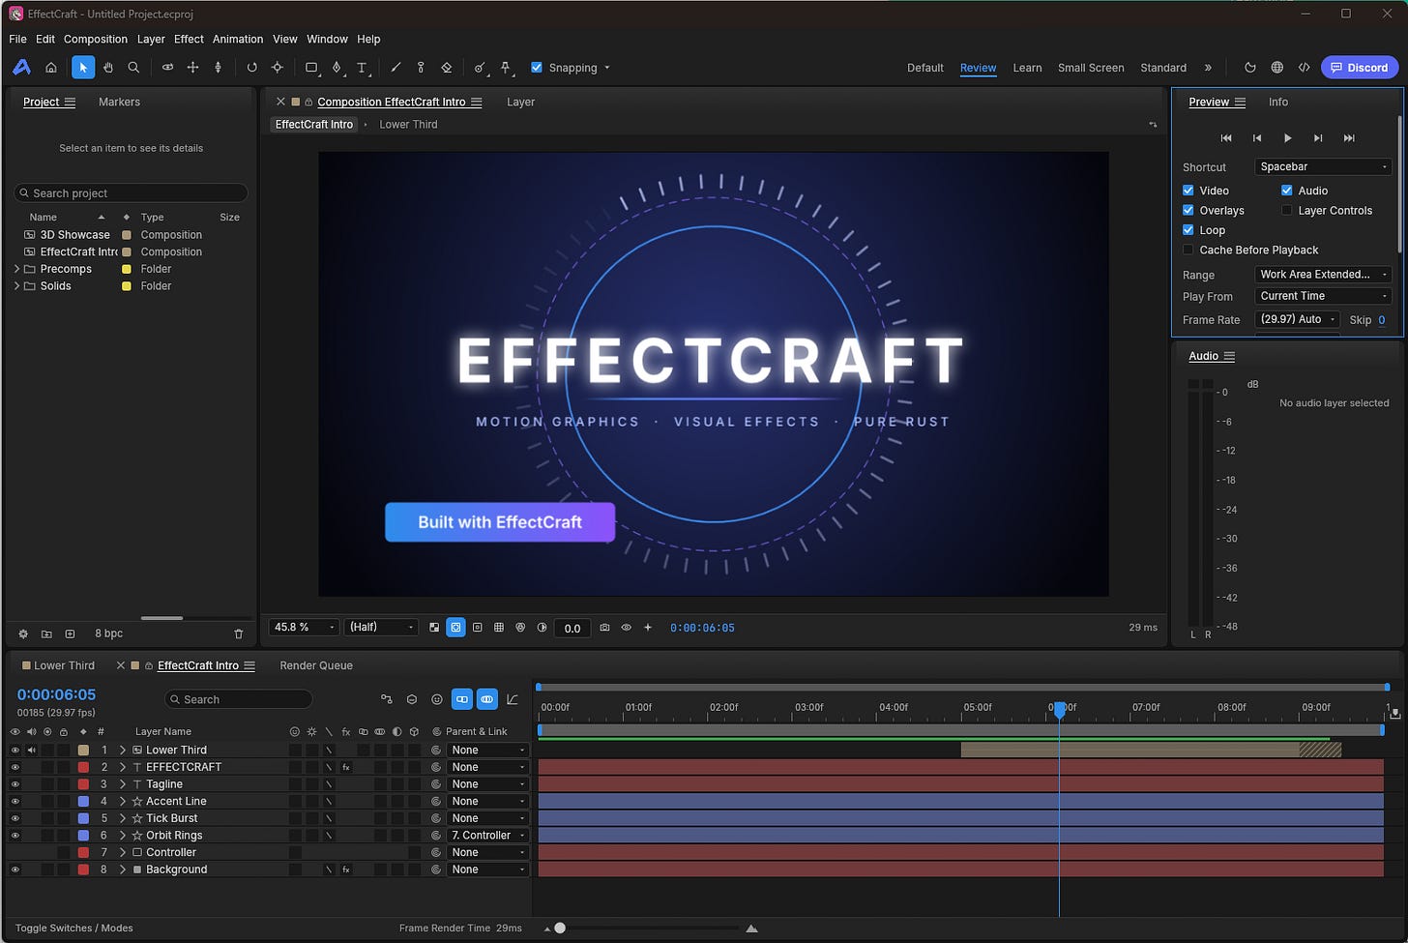Select the Clone Stamp tool
Viewport: 1408px width, 943px height.
pyautogui.click(x=421, y=68)
